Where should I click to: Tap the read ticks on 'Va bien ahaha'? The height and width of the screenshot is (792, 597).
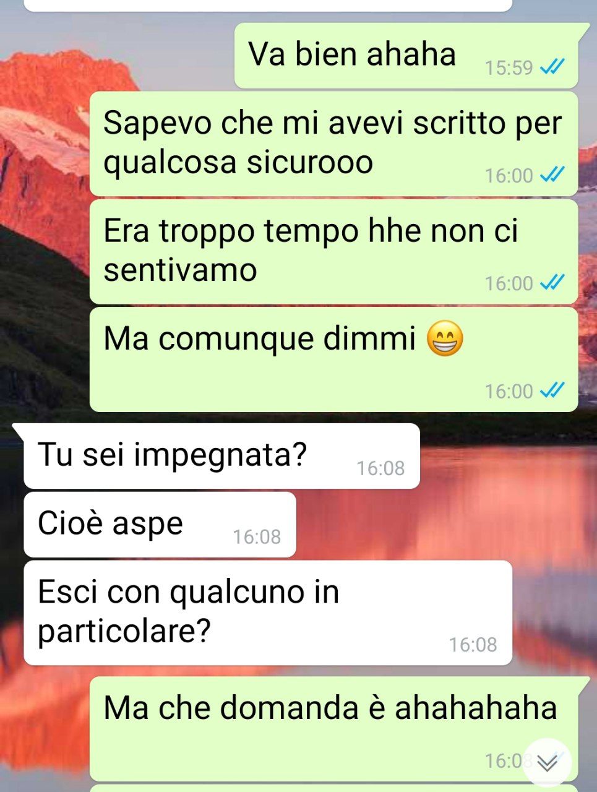[x=552, y=67]
